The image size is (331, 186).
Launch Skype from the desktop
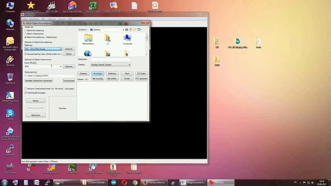pyautogui.click(x=10, y=115)
